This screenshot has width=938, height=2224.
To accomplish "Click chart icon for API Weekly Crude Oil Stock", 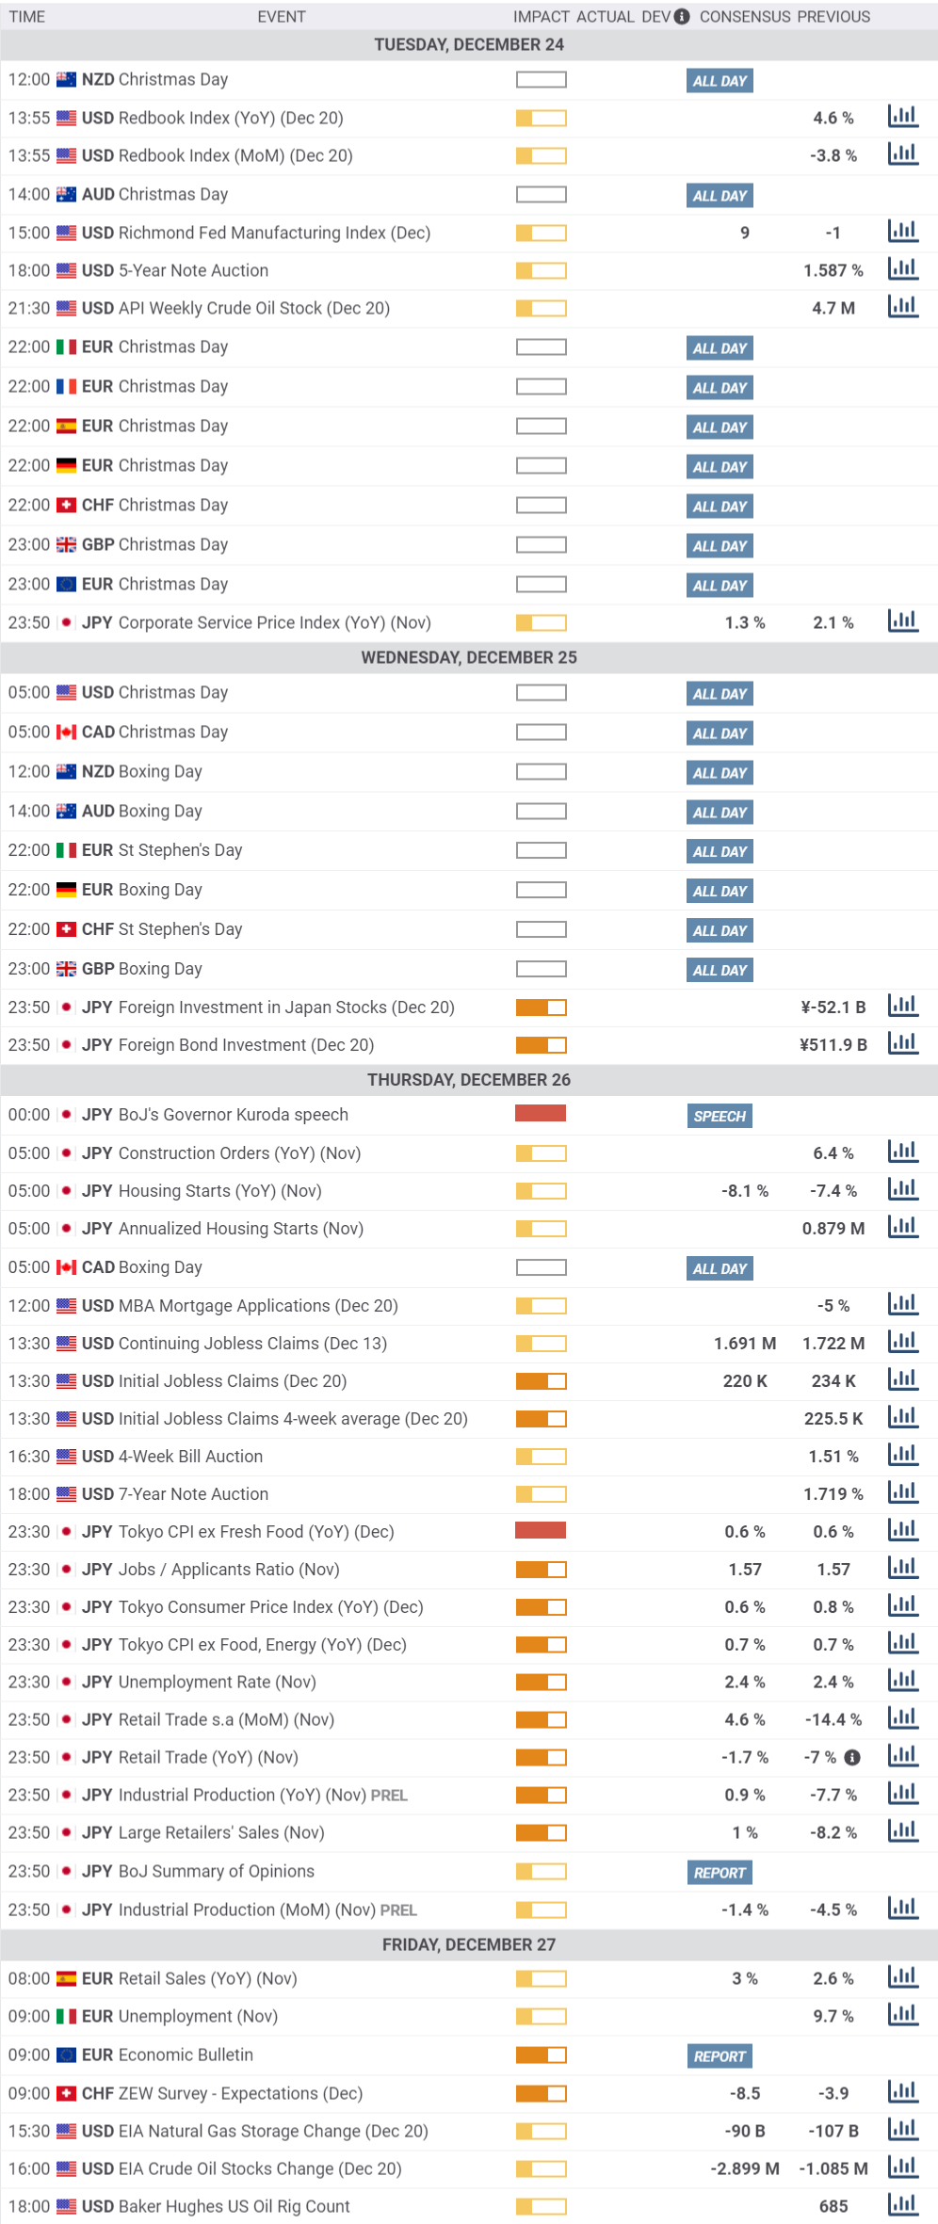I will pos(902,307).
